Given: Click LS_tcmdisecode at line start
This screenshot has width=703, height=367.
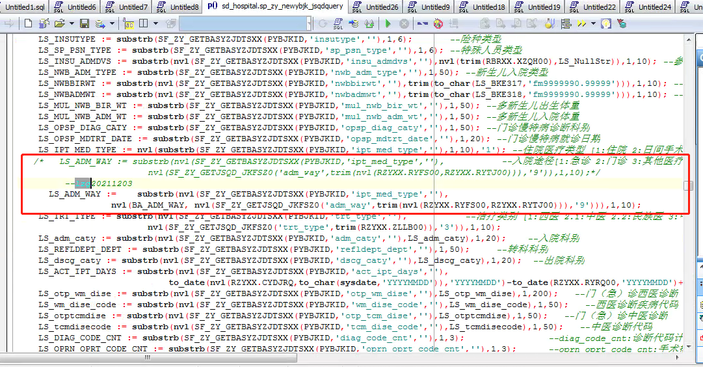Looking at the screenshot, I should pyautogui.click(x=74, y=327).
